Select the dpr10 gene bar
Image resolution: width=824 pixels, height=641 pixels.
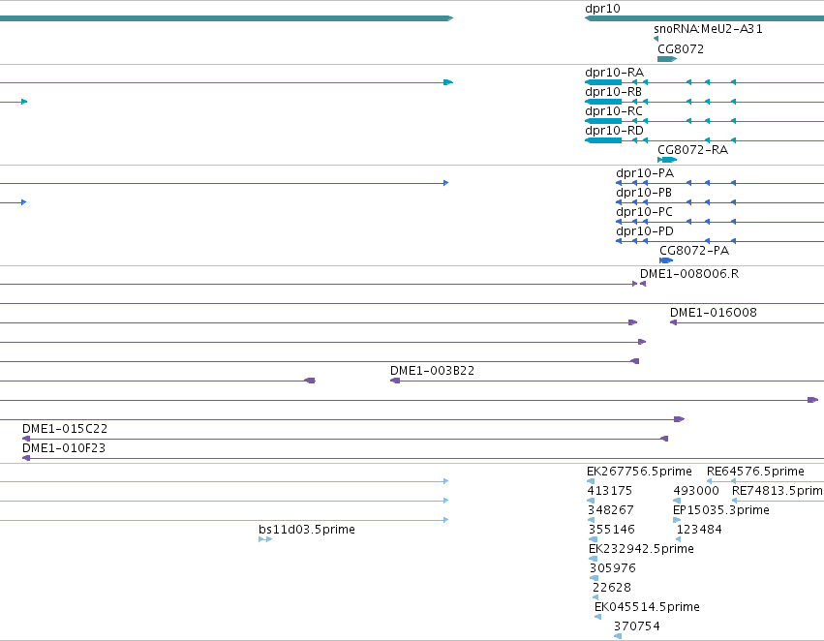pos(704,18)
